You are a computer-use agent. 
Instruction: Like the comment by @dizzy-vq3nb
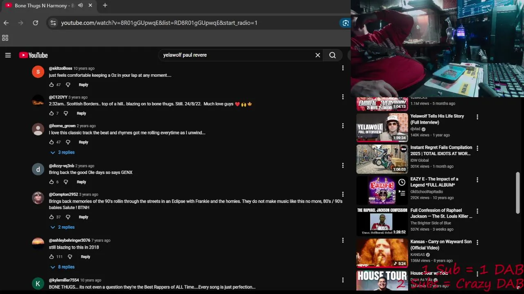51,182
